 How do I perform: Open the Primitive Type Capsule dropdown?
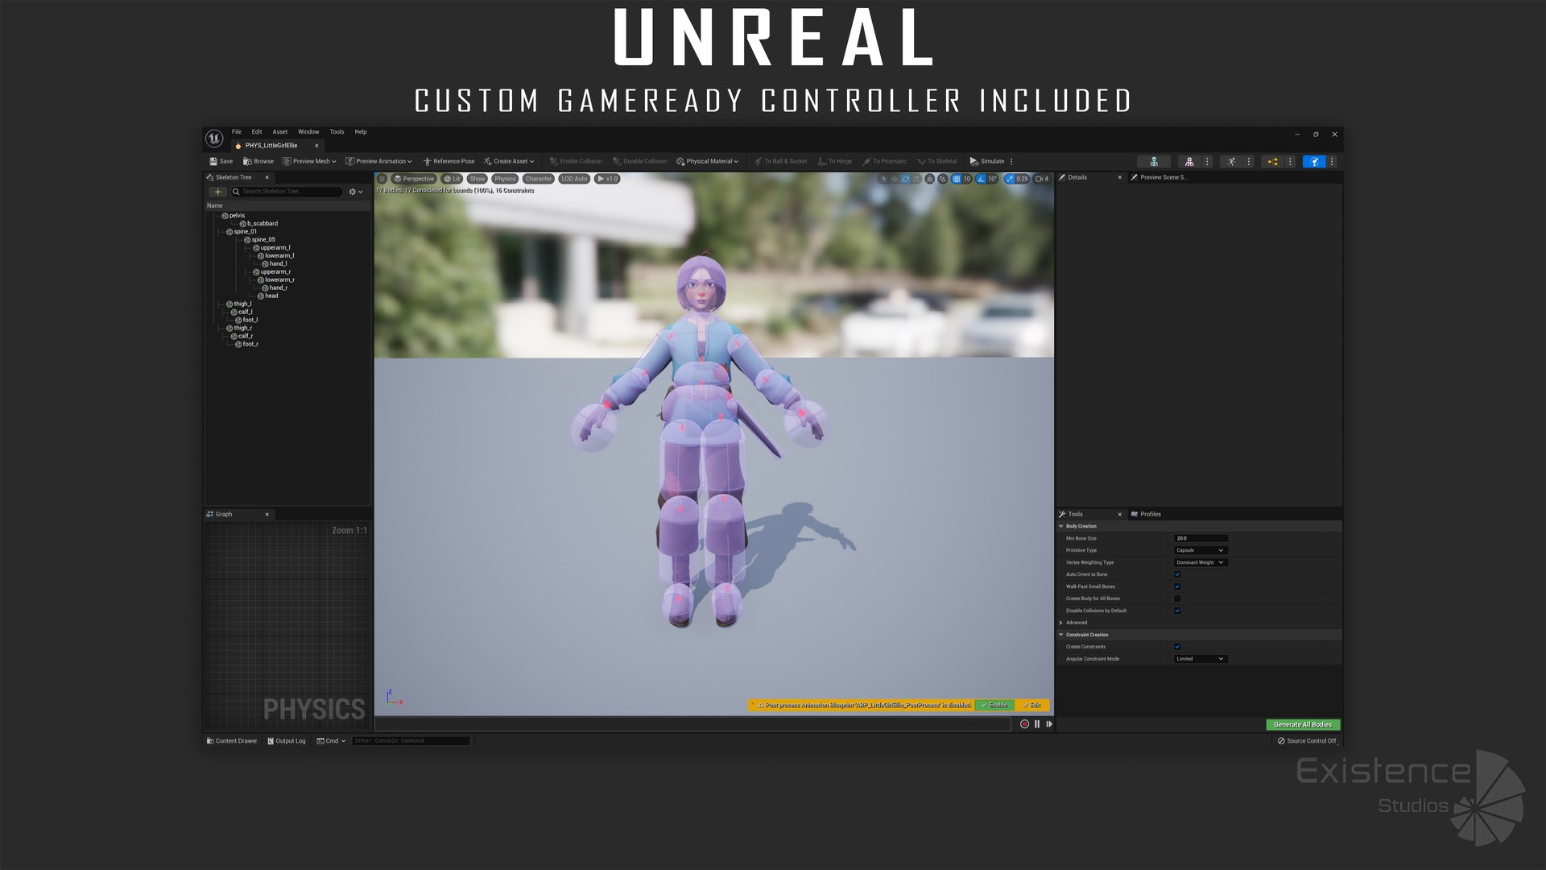tap(1201, 550)
